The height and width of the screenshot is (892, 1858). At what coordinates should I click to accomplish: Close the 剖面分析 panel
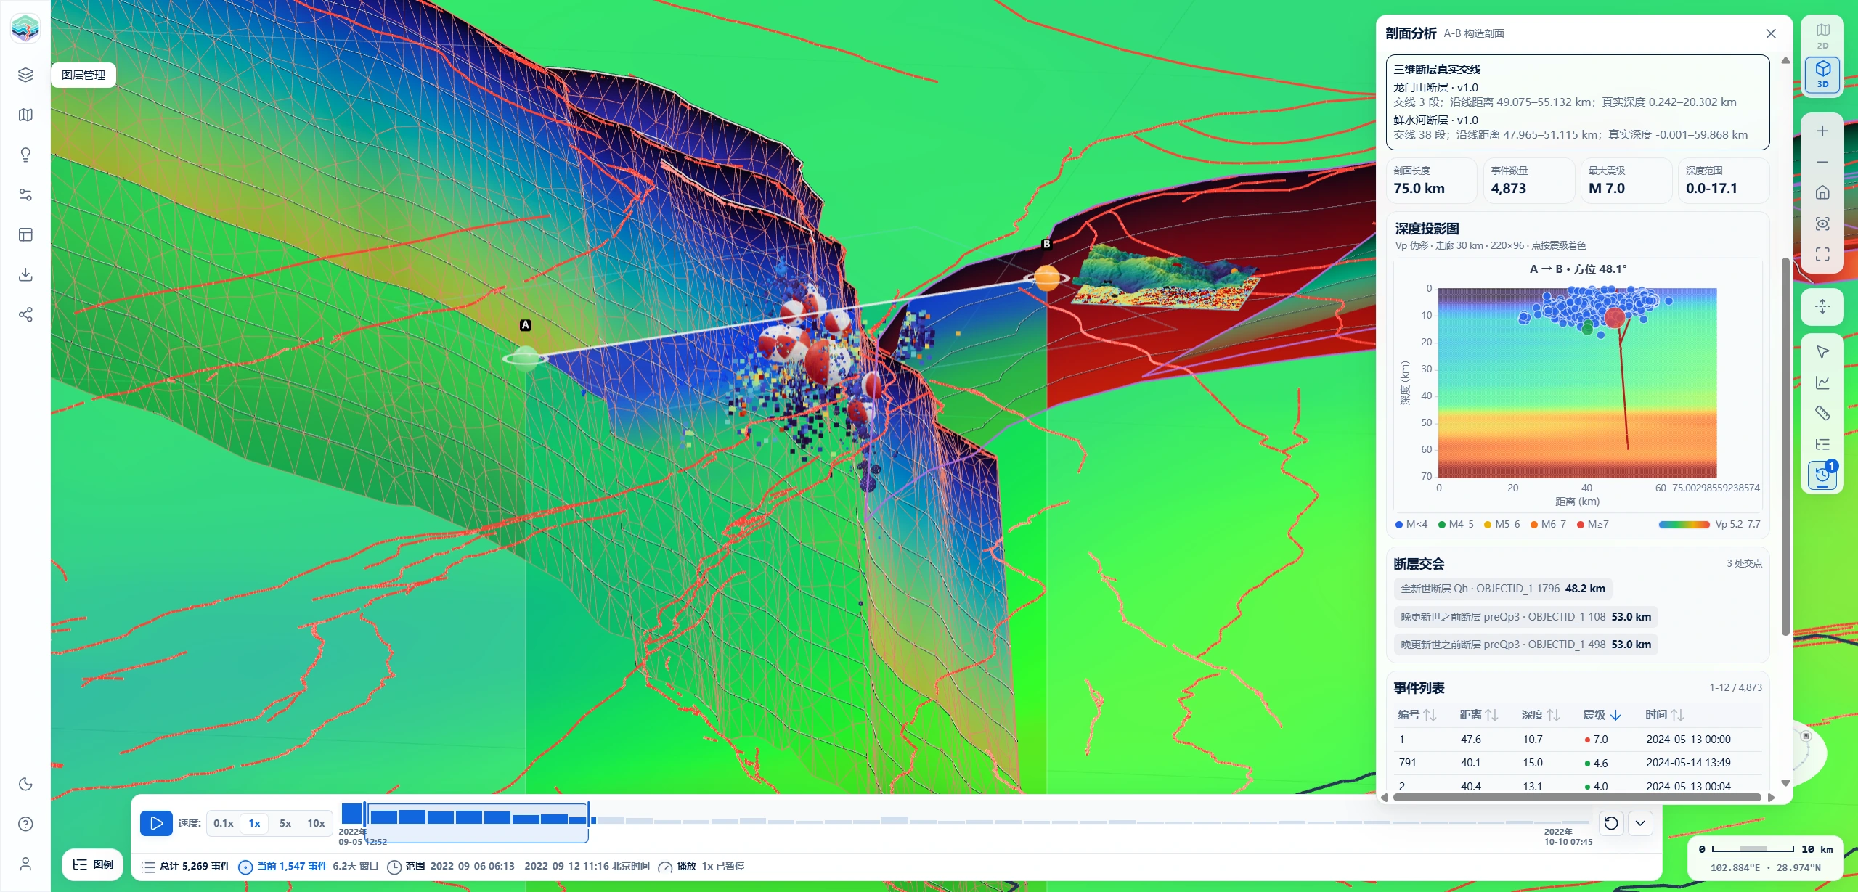click(x=1771, y=33)
